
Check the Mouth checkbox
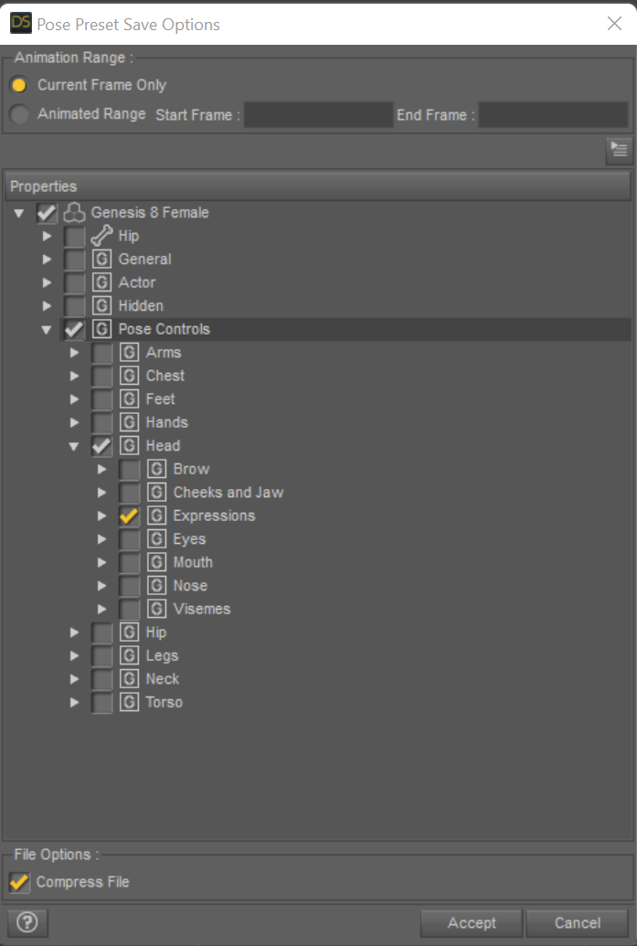coord(129,562)
